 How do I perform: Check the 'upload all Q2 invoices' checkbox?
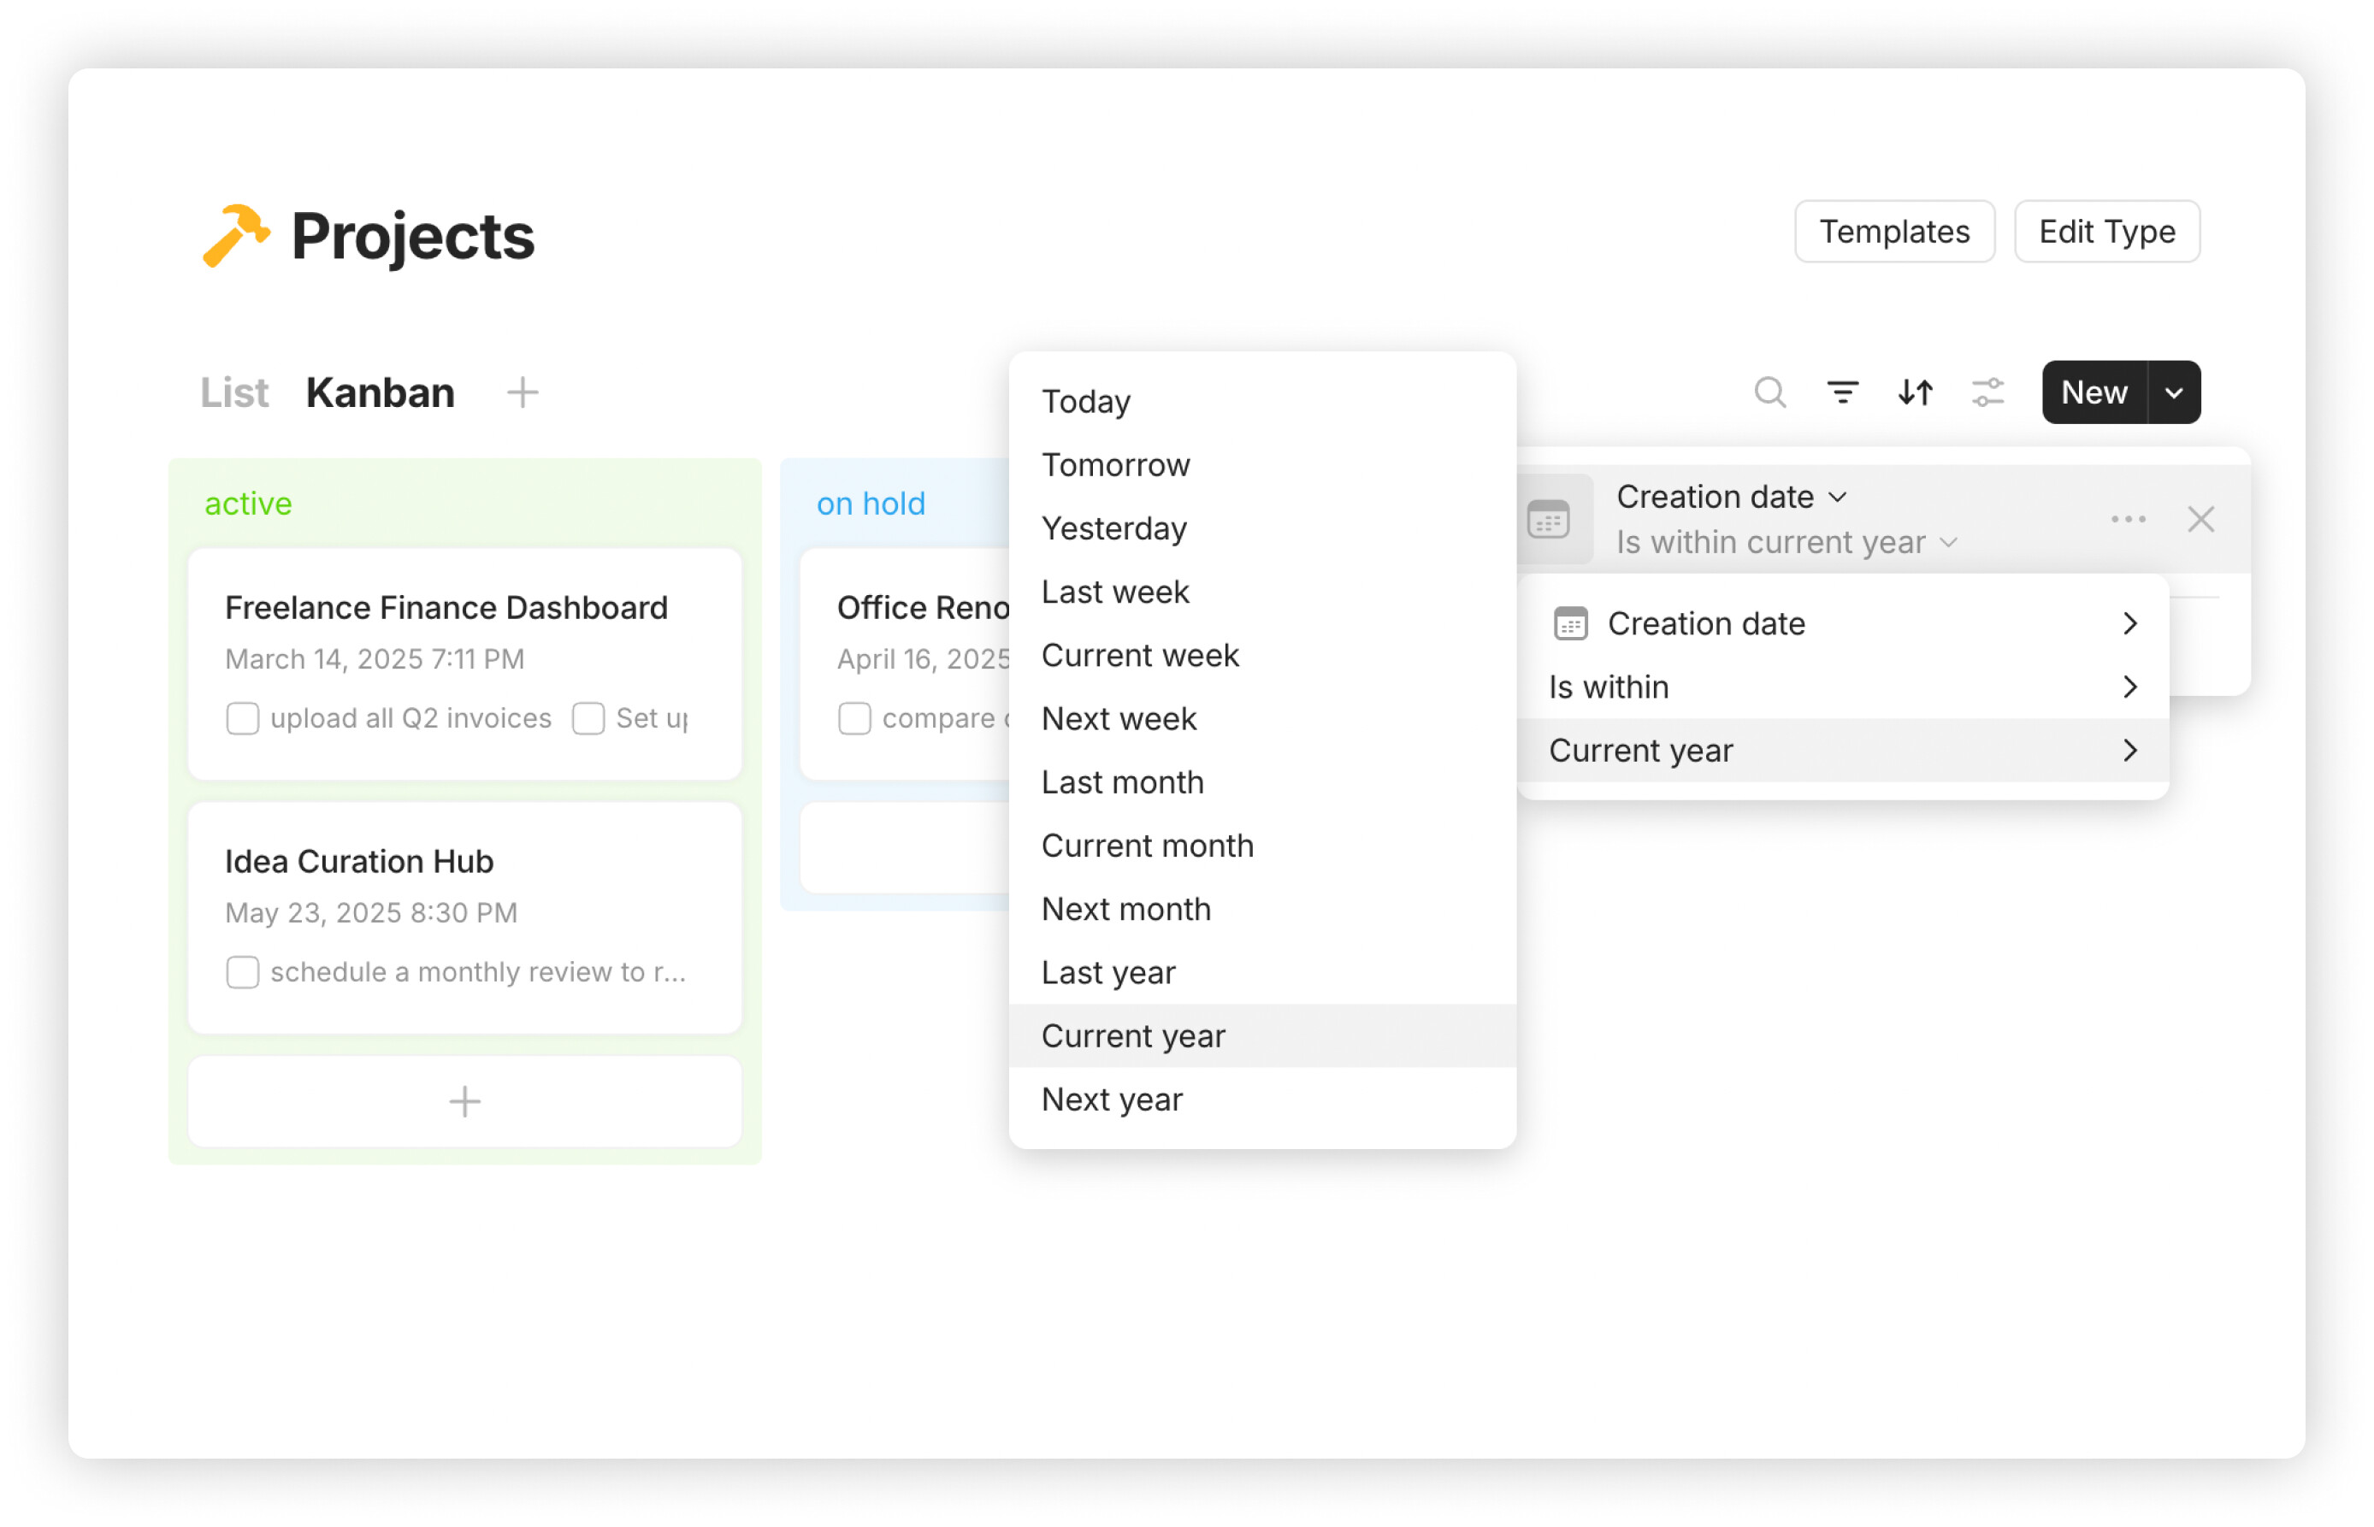243,718
